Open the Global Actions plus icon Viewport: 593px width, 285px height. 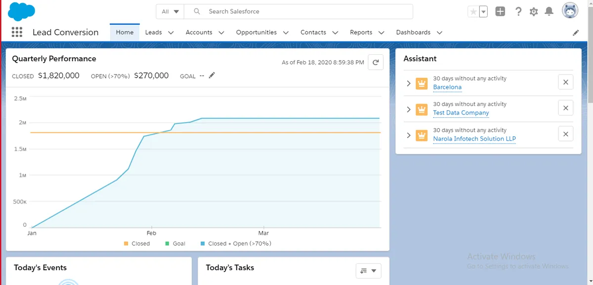coord(500,11)
